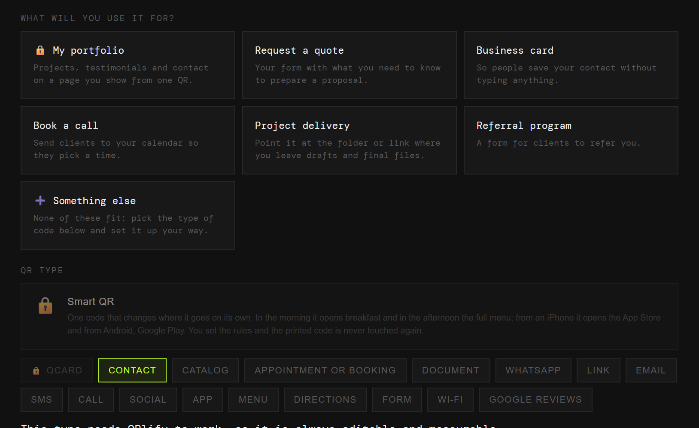Switch to the DOCUMENT type

pos(451,370)
